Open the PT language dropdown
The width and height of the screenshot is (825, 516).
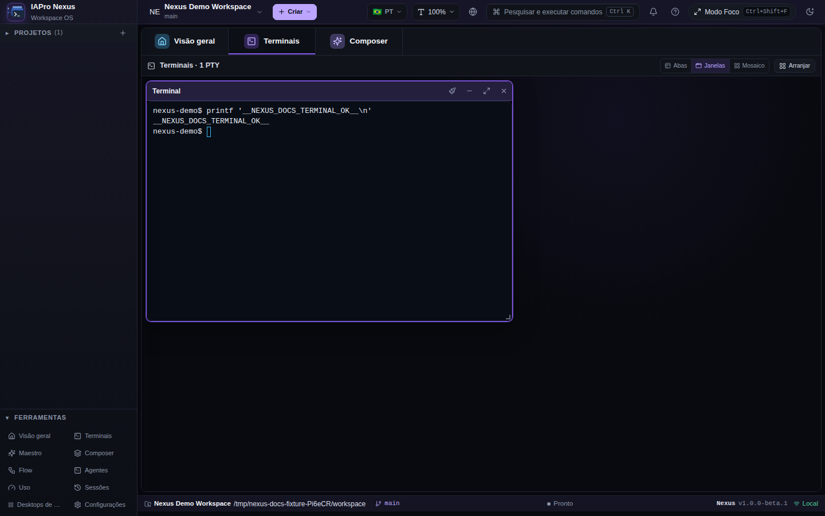pyautogui.click(x=387, y=12)
